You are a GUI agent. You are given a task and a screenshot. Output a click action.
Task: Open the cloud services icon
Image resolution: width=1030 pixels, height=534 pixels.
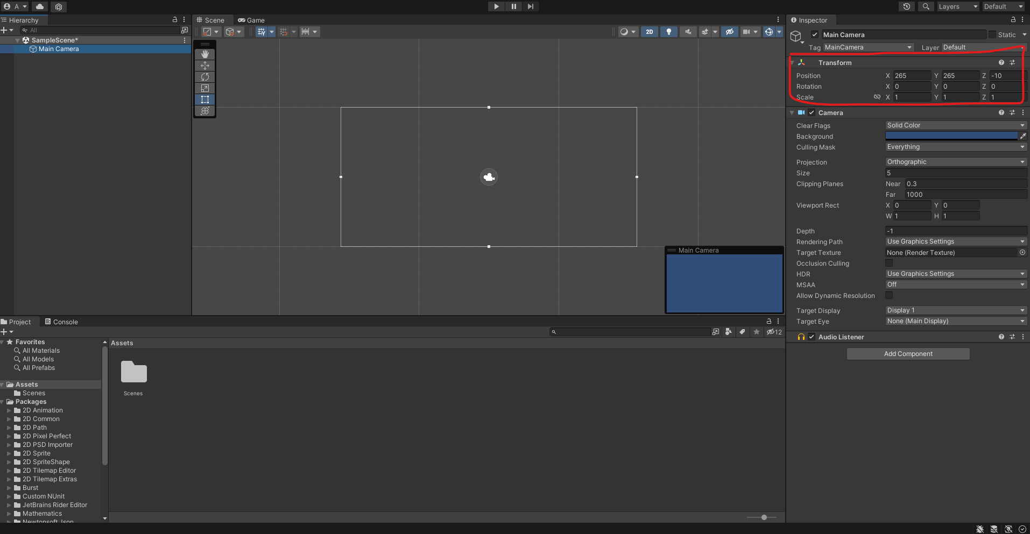(x=40, y=6)
